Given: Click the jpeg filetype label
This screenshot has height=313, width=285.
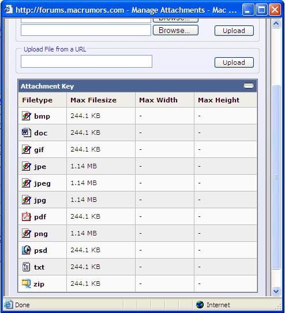Looking at the screenshot, I should 42,183.
